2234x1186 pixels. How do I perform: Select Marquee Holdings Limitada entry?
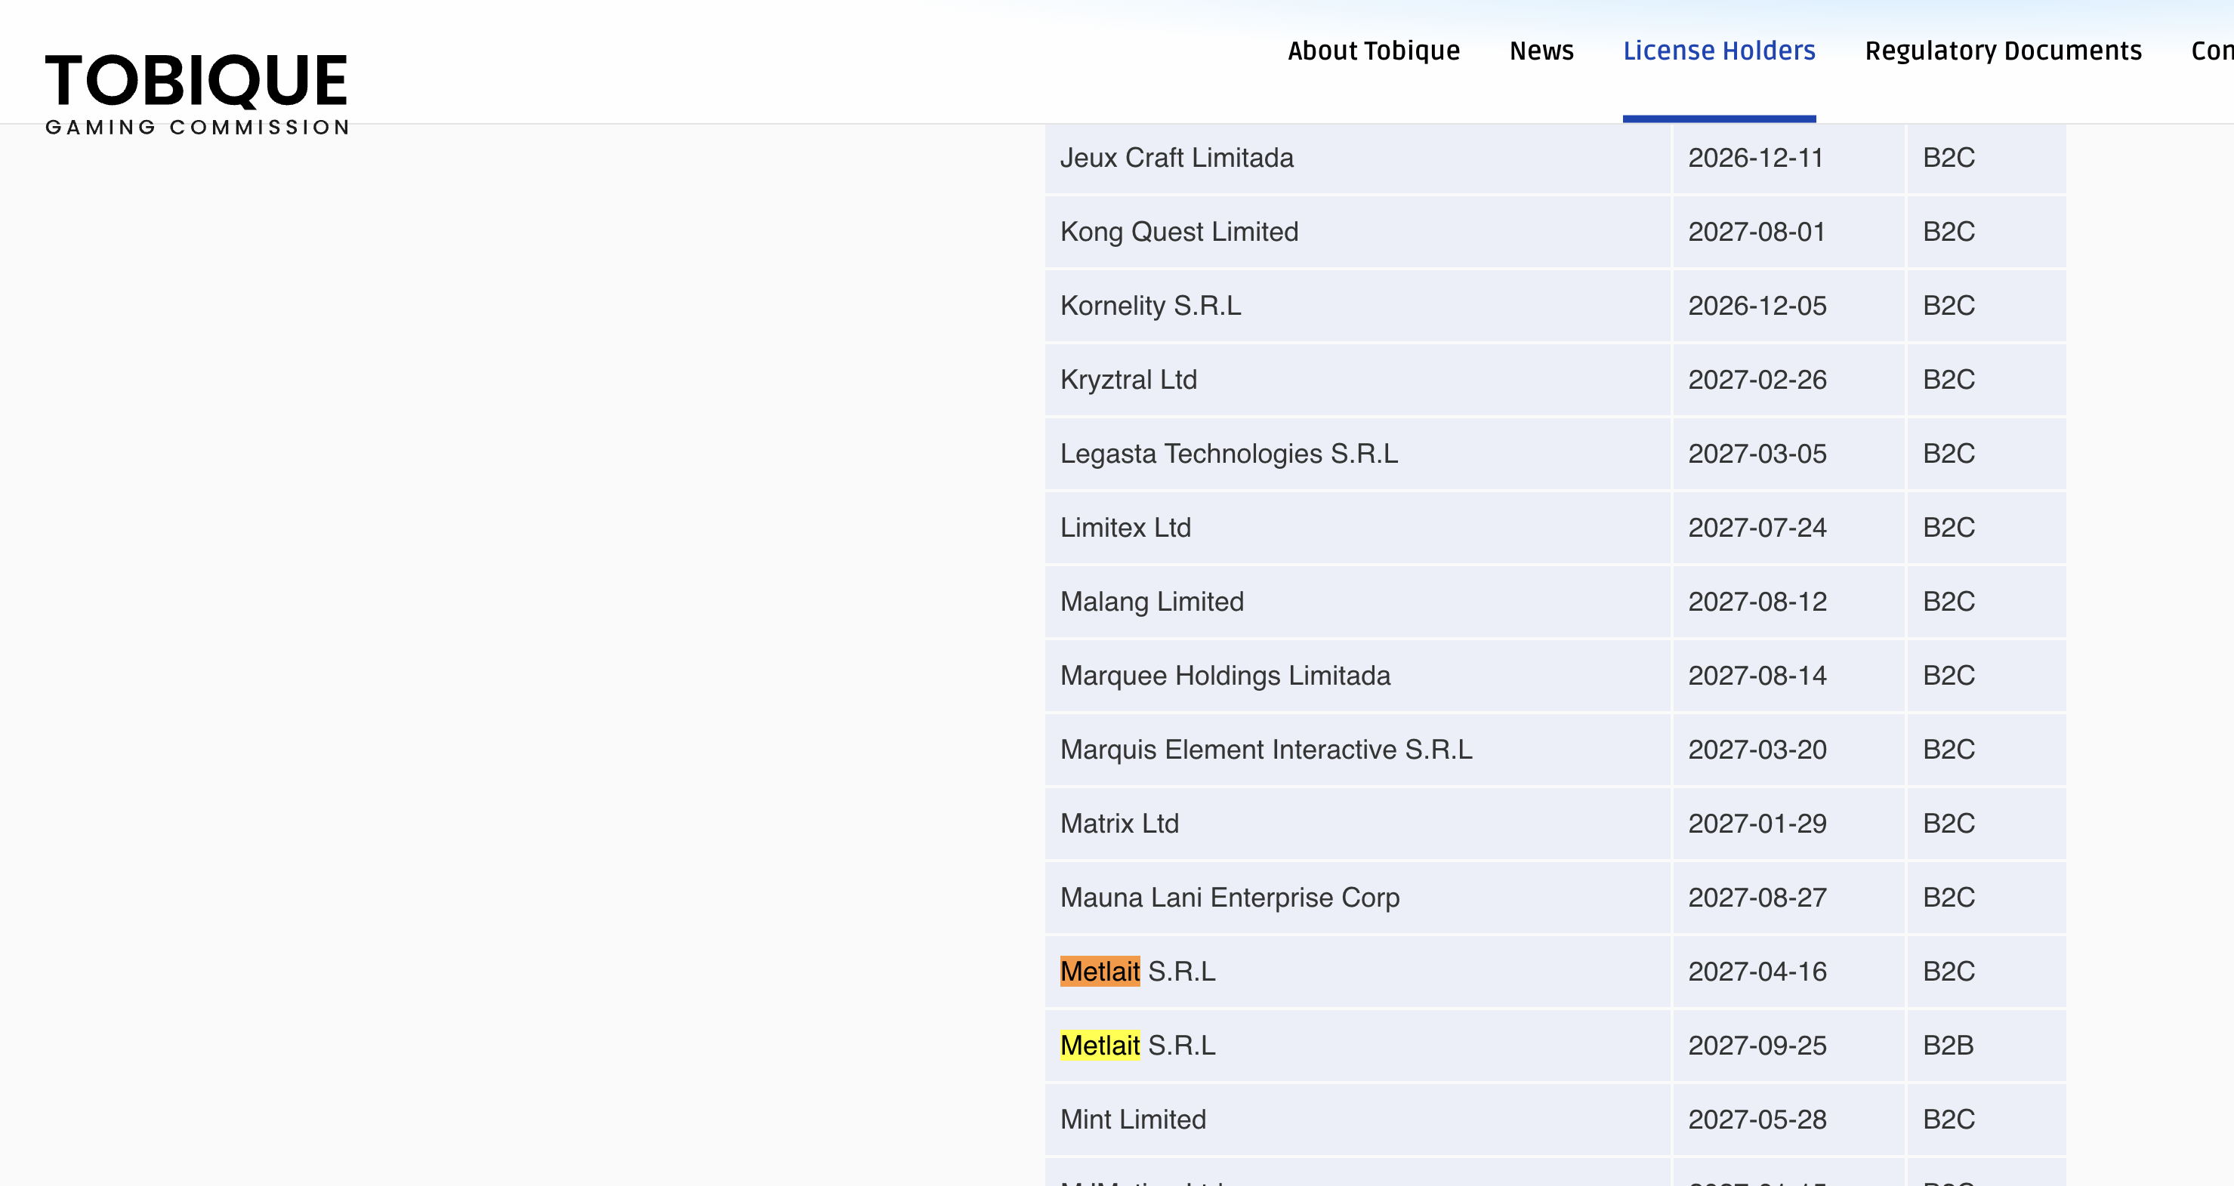[1226, 676]
